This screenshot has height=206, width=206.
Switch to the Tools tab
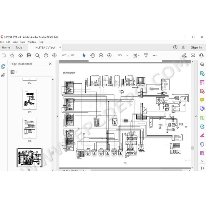[x=19, y=47]
